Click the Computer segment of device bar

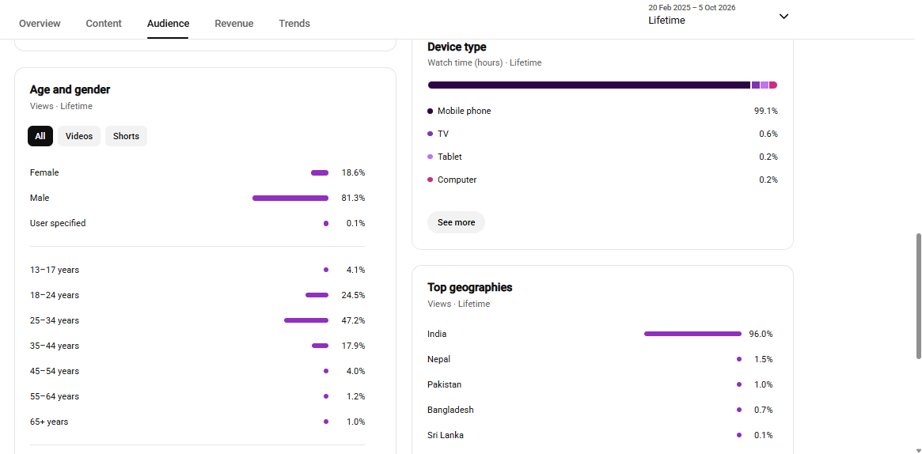(x=773, y=85)
